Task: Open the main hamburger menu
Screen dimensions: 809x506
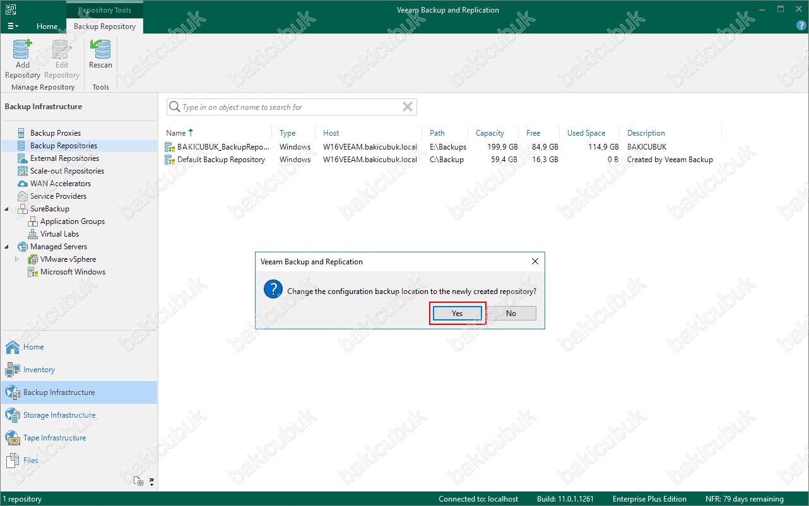Action: [13, 26]
